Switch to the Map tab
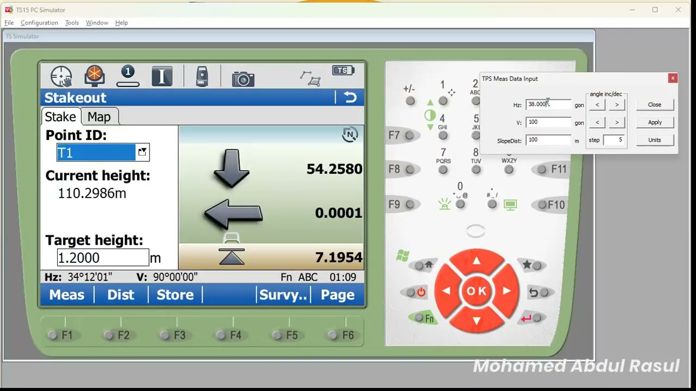The width and height of the screenshot is (696, 391). click(x=99, y=117)
